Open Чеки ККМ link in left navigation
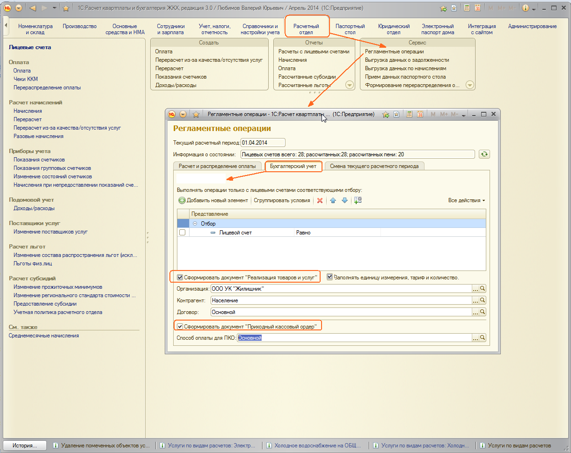 pos(26,79)
